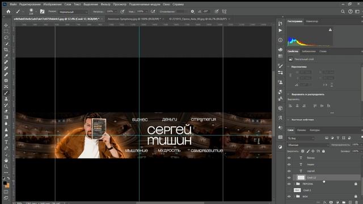Show the Слой 2 layer
The height and width of the screenshot is (204, 363).
pyautogui.click(x=289, y=190)
